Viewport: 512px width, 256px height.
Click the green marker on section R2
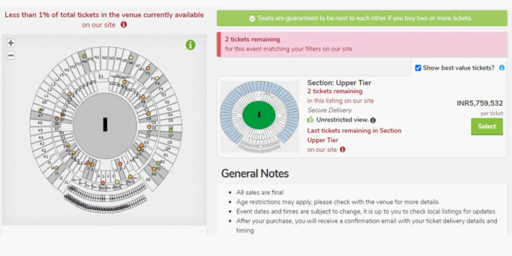[158, 162]
